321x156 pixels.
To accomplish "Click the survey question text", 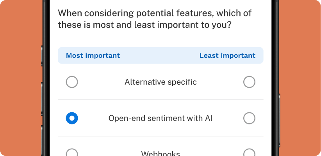I will pyautogui.click(x=155, y=19).
